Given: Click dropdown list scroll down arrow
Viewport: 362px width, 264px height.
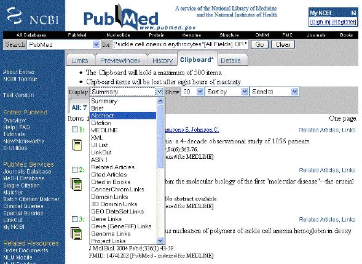Looking at the screenshot, I should click(160, 241).
